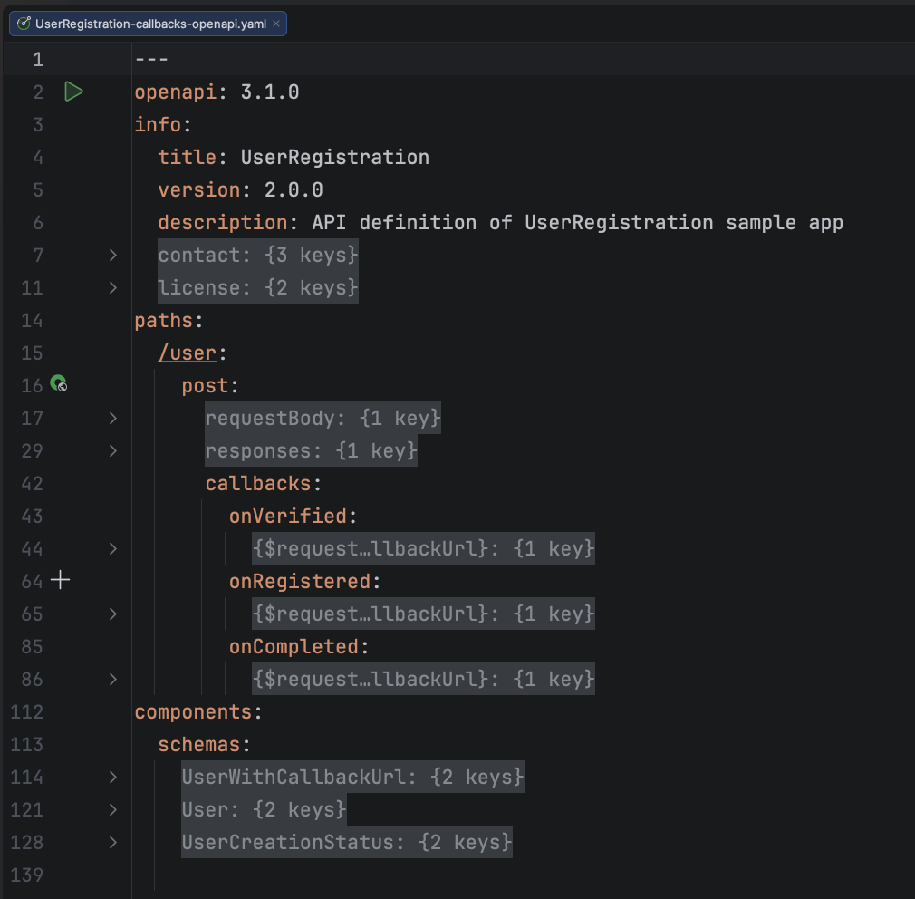Unfold the UserWithCallbackUrl schema
Viewport: 915px width, 899px height.
[x=112, y=778]
